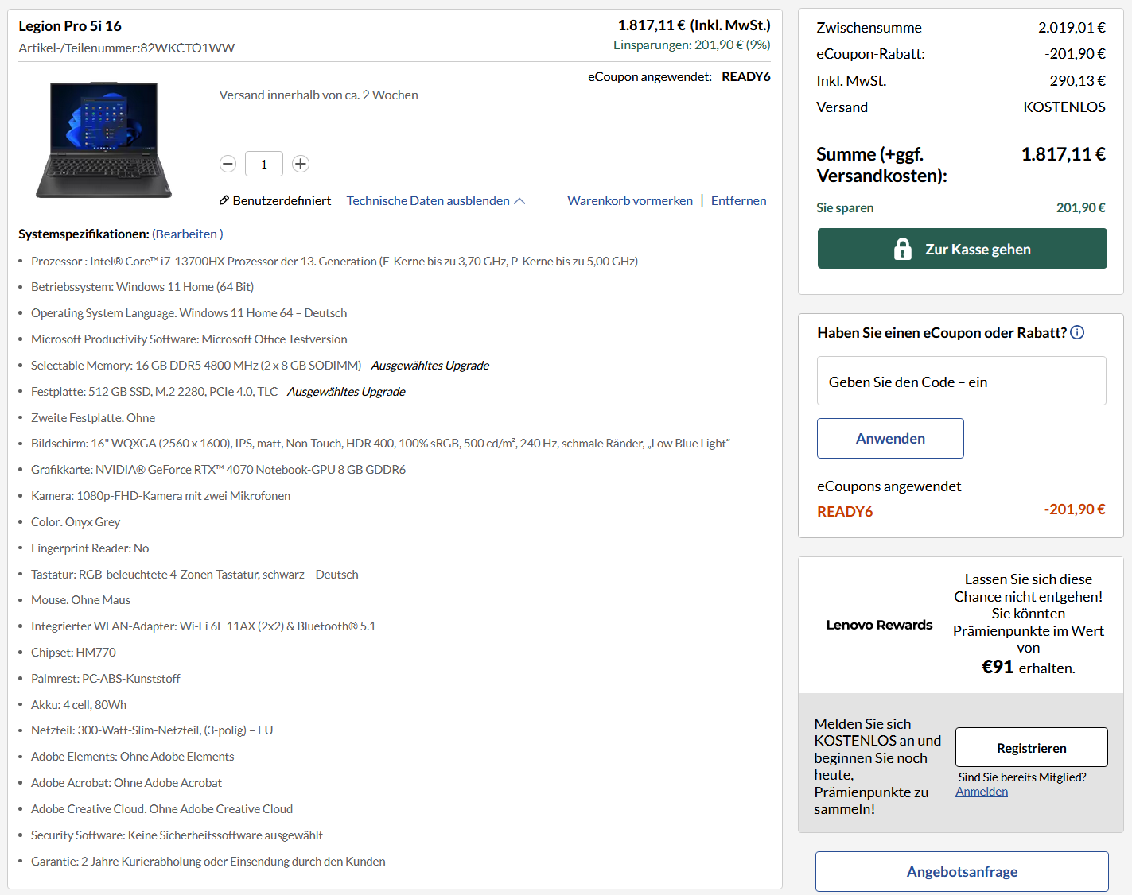Viewport: 1132px width, 895px height.
Task: Click the info icon next to eCoupon question
Action: coord(1077,333)
